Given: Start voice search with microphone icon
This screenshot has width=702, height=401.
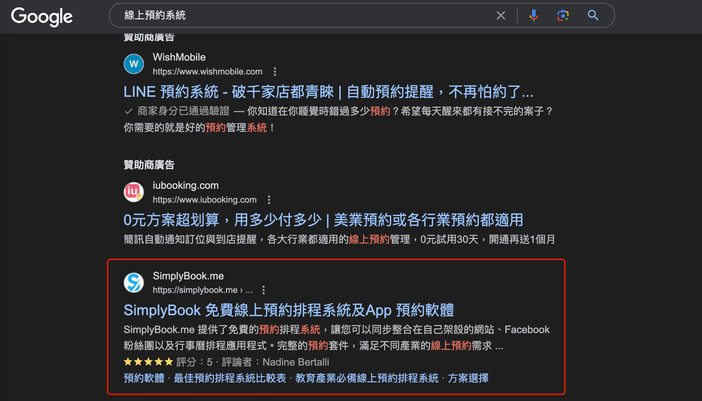Looking at the screenshot, I should pyautogui.click(x=533, y=15).
